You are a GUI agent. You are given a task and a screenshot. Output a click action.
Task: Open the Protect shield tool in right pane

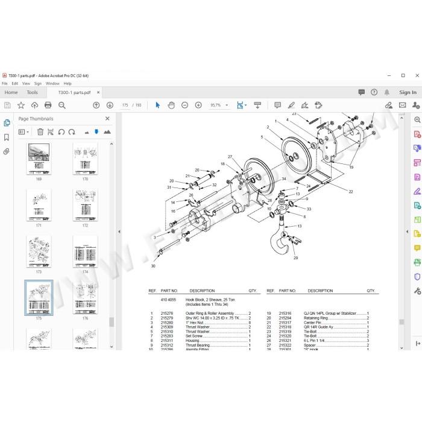(x=417, y=277)
